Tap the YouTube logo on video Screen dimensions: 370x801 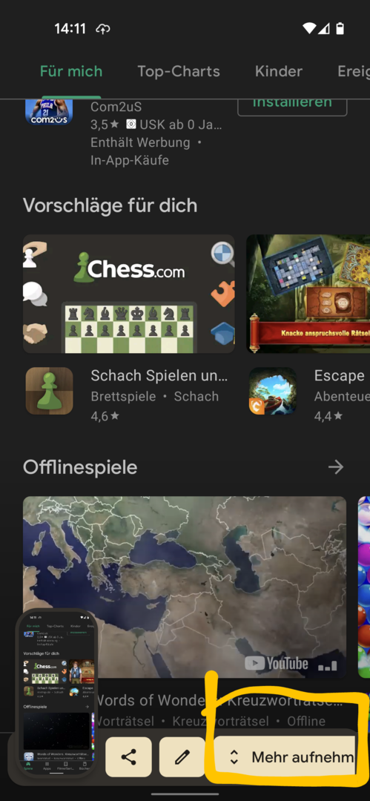click(x=277, y=664)
